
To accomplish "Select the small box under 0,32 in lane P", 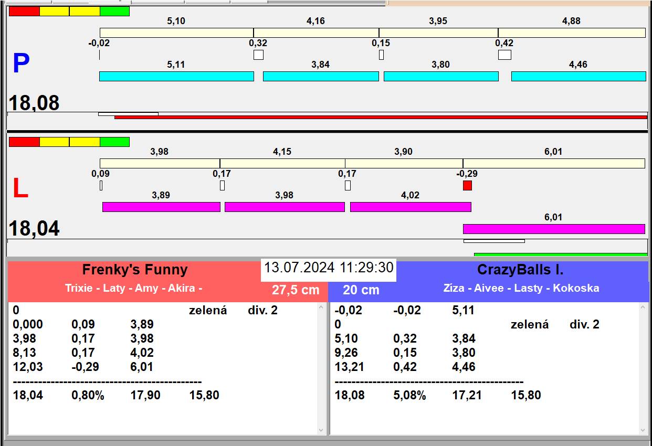I will pyautogui.click(x=258, y=55).
